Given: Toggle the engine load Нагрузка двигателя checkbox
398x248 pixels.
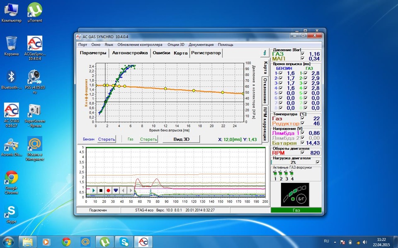Looking at the screenshot, I should pyautogui.click(x=318, y=162).
